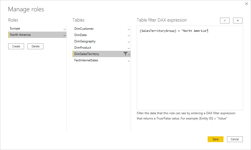
Task: Open the ellipsis menu for North America role
Action: [x=65, y=35]
